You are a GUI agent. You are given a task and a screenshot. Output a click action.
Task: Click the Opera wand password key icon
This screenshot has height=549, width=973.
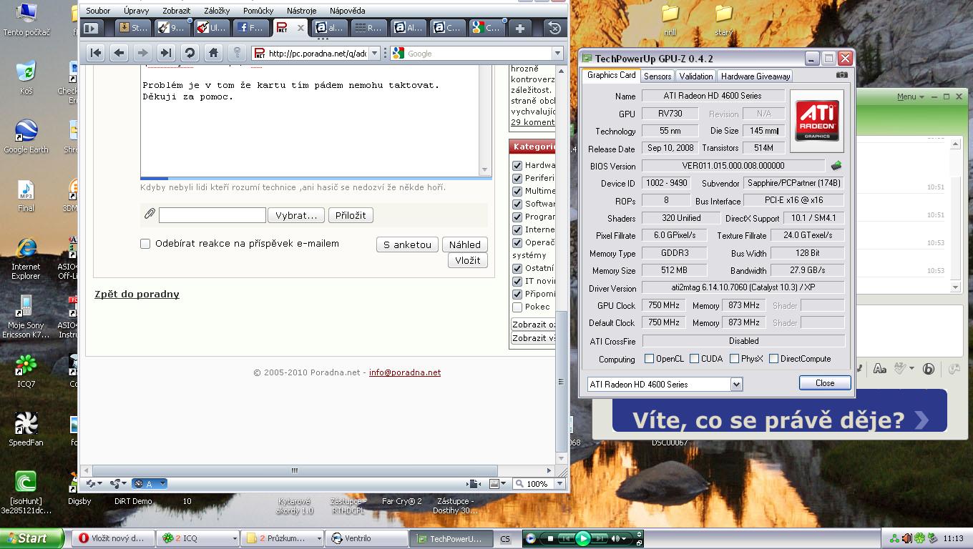pyautogui.click(x=237, y=53)
